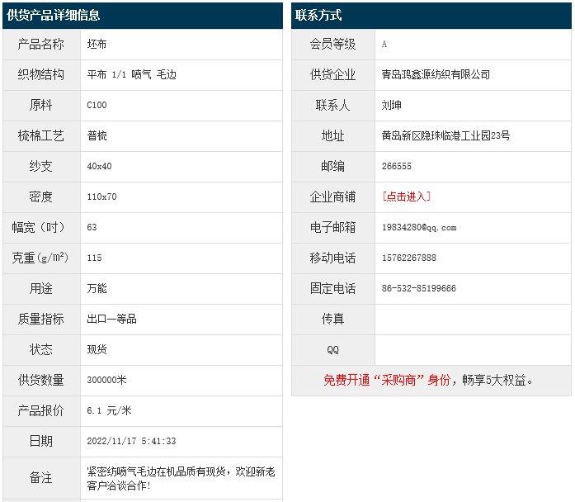Screen dimensions: 575x502
Task: Click the email address 19834280@qq.com
Action: coord(419,227)
